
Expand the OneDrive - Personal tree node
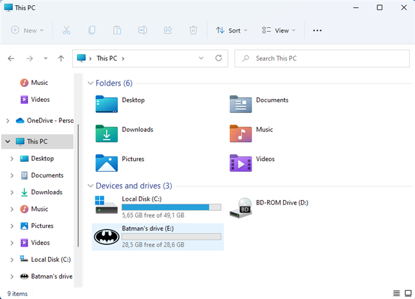[8, 121]
